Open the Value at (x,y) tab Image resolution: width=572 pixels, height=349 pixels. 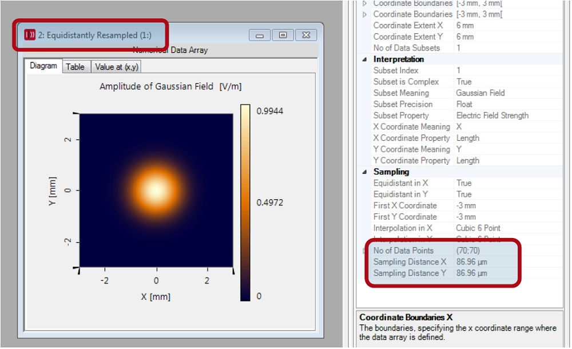(116, 67)
